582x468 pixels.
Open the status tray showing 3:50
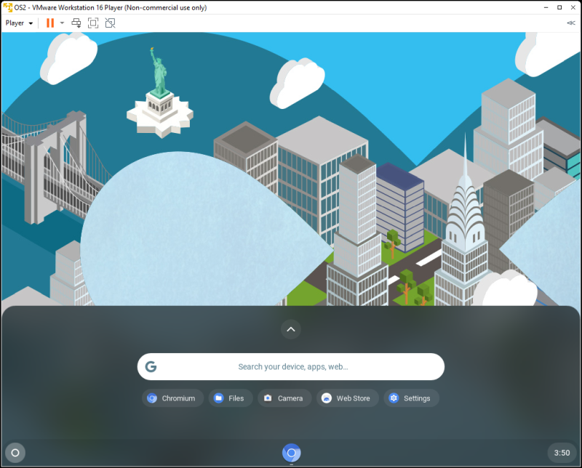pyautogui.click(x=562, y=453)
